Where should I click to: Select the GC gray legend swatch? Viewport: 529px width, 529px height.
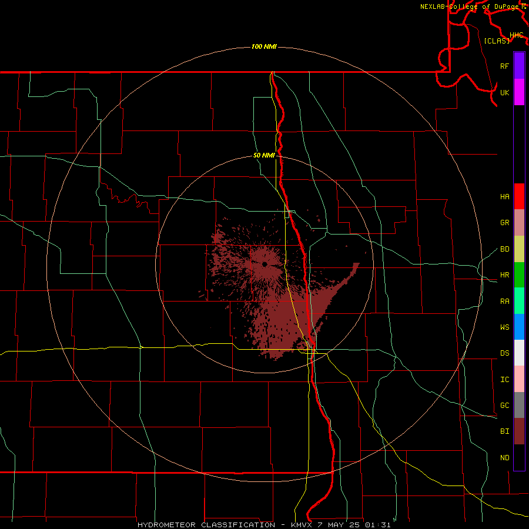tap(519, 405)
